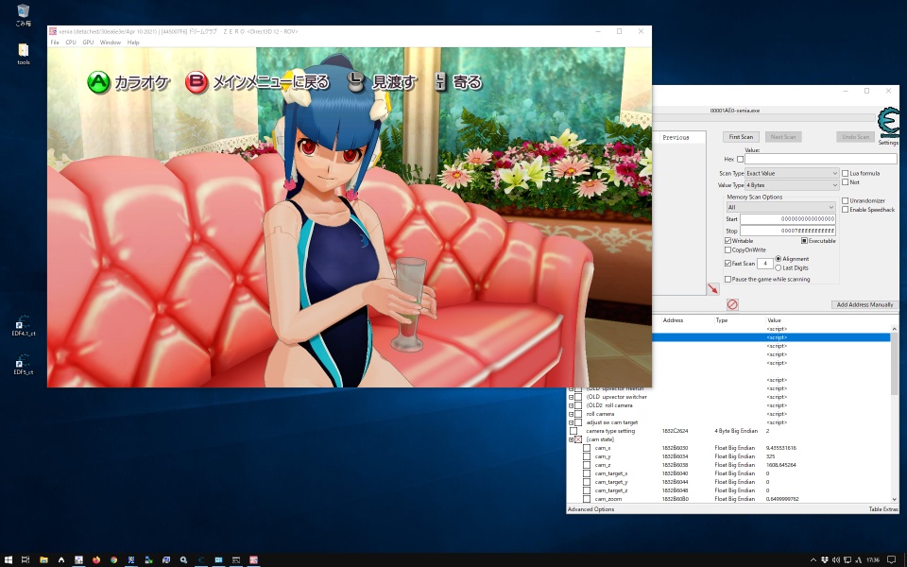Viewport: 907px width, 567px height.
Task: Open the CPU menu in xenia
Action: click(x=71, y=43)
